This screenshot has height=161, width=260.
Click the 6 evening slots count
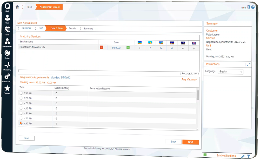172,48
